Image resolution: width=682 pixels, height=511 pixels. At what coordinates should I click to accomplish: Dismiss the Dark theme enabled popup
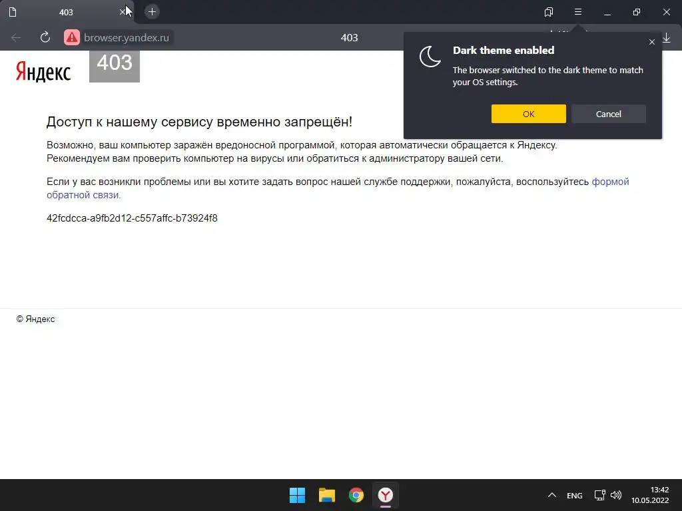pyautogui.click(x=651, y=42)
